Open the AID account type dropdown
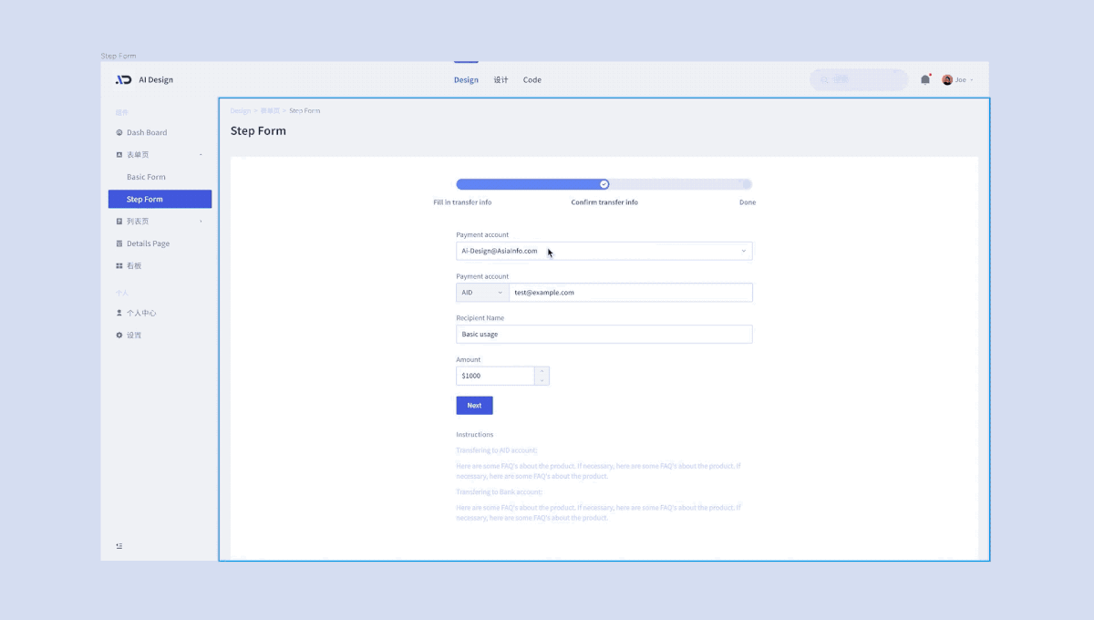 (x=482, y=293)
